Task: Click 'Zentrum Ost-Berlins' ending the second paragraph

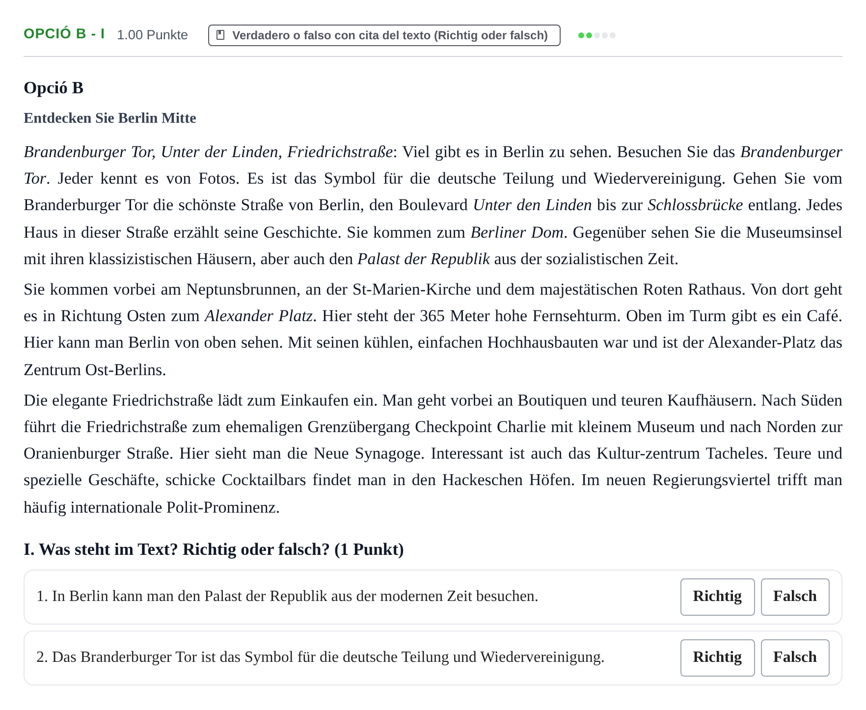Action: [x=93, y=370]
